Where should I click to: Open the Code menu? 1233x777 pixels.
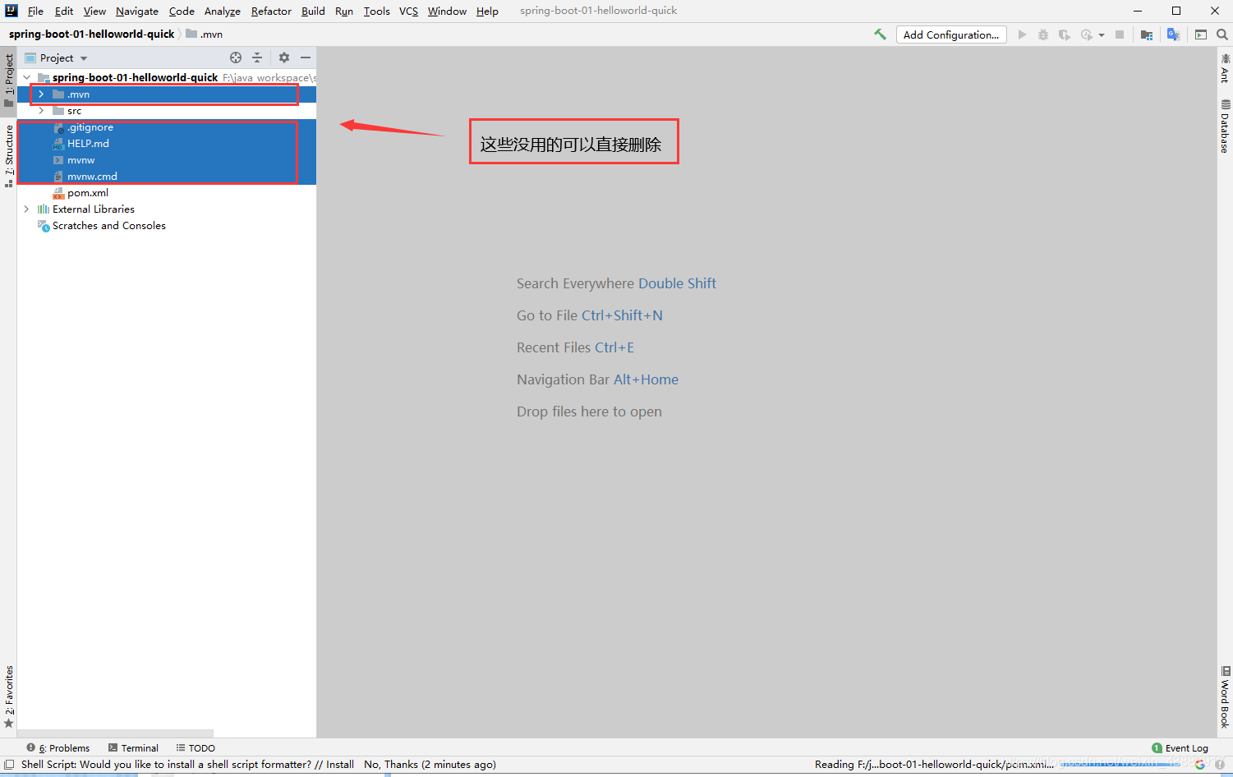pyautogui.click(x=182, y=11)
